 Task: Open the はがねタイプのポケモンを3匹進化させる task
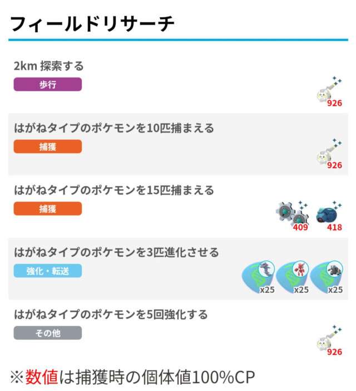tap(116, 253)
